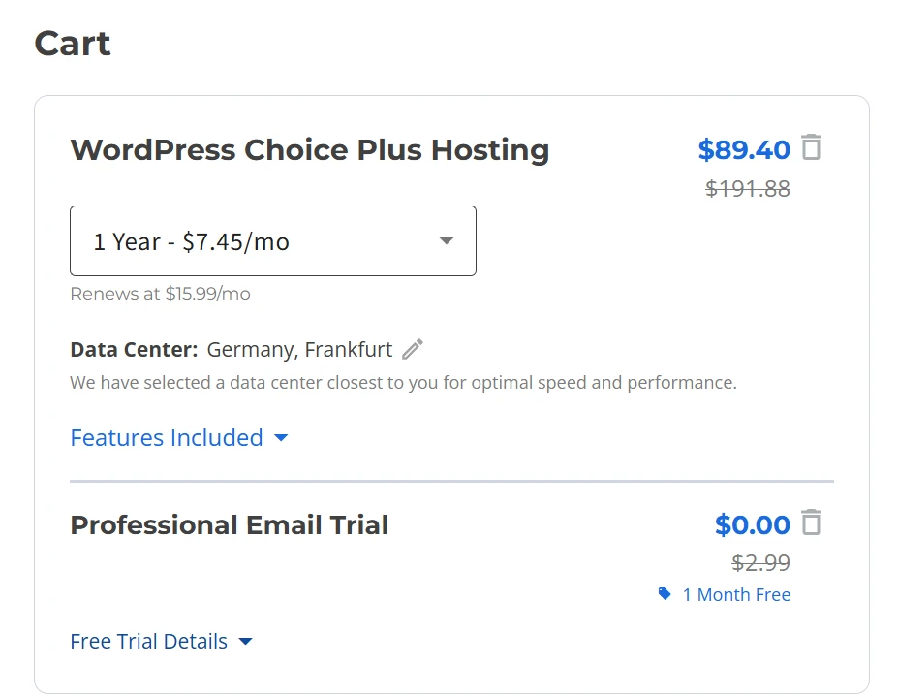Open the 1 Year - $7.45/mo term dropdown
899x696 pixels.
(272, 241)
